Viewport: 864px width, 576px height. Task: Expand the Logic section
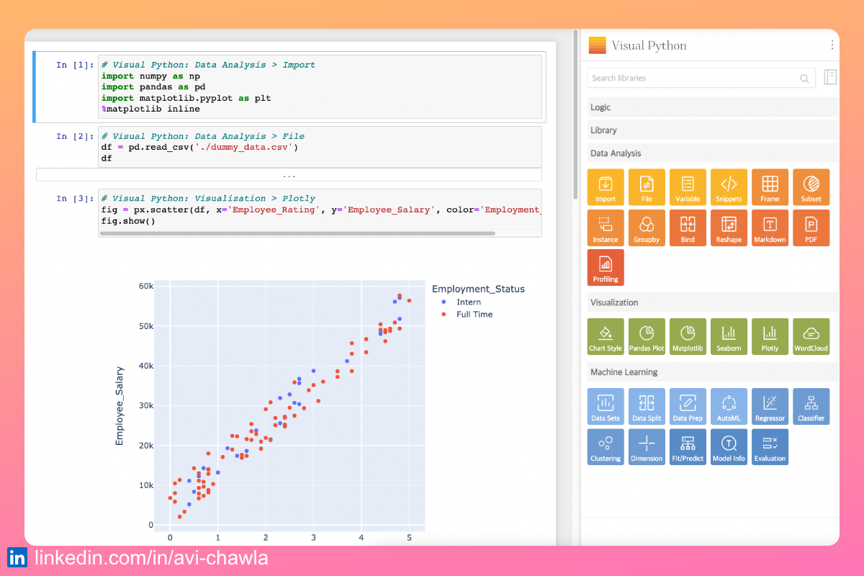711,107
